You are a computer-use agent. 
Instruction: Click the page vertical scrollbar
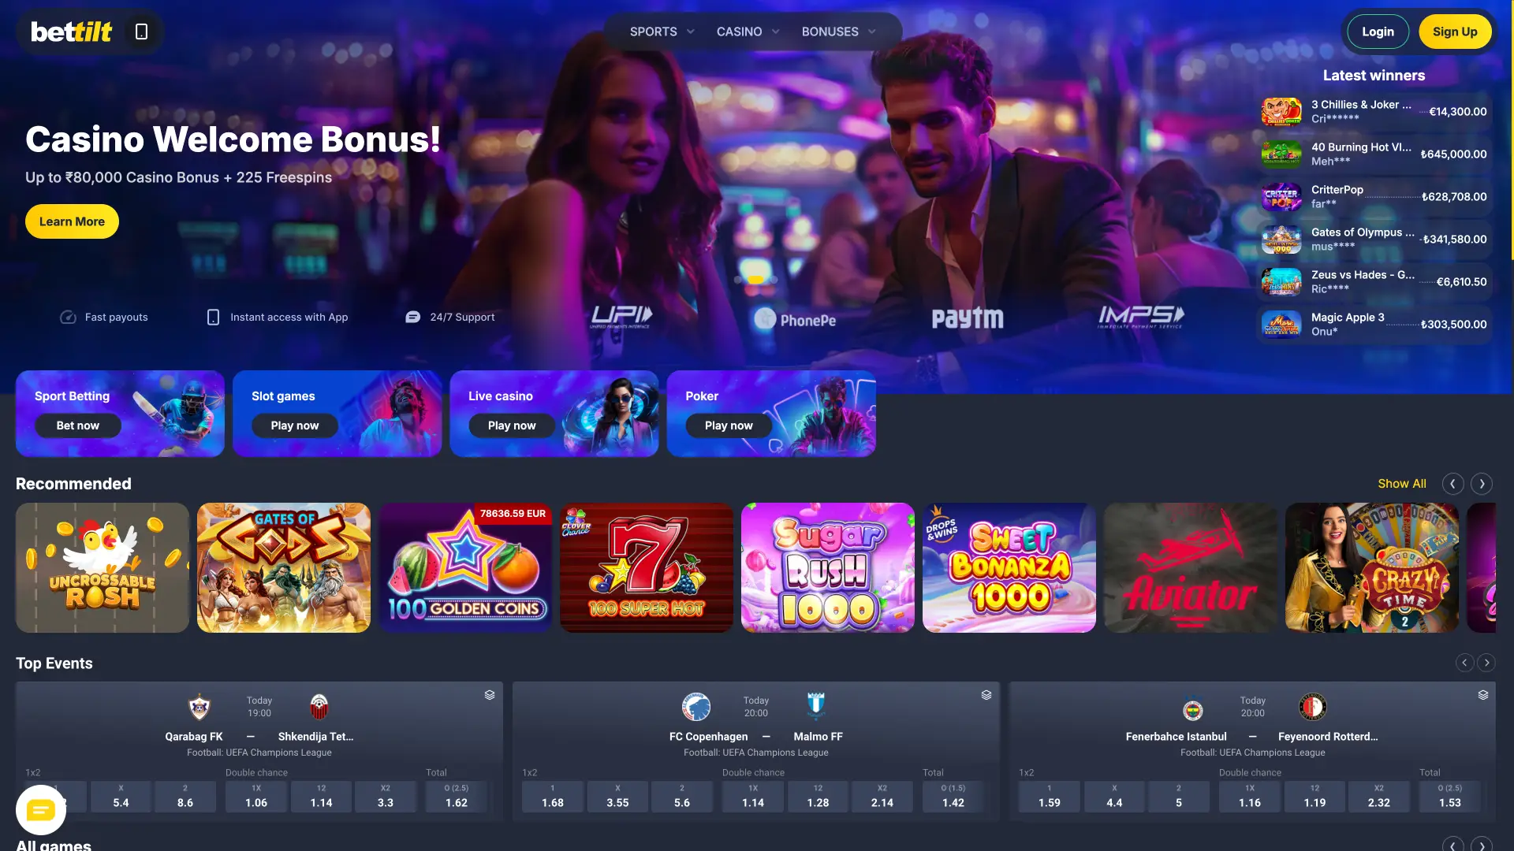pyautogui.click(x=1512, y=130)
